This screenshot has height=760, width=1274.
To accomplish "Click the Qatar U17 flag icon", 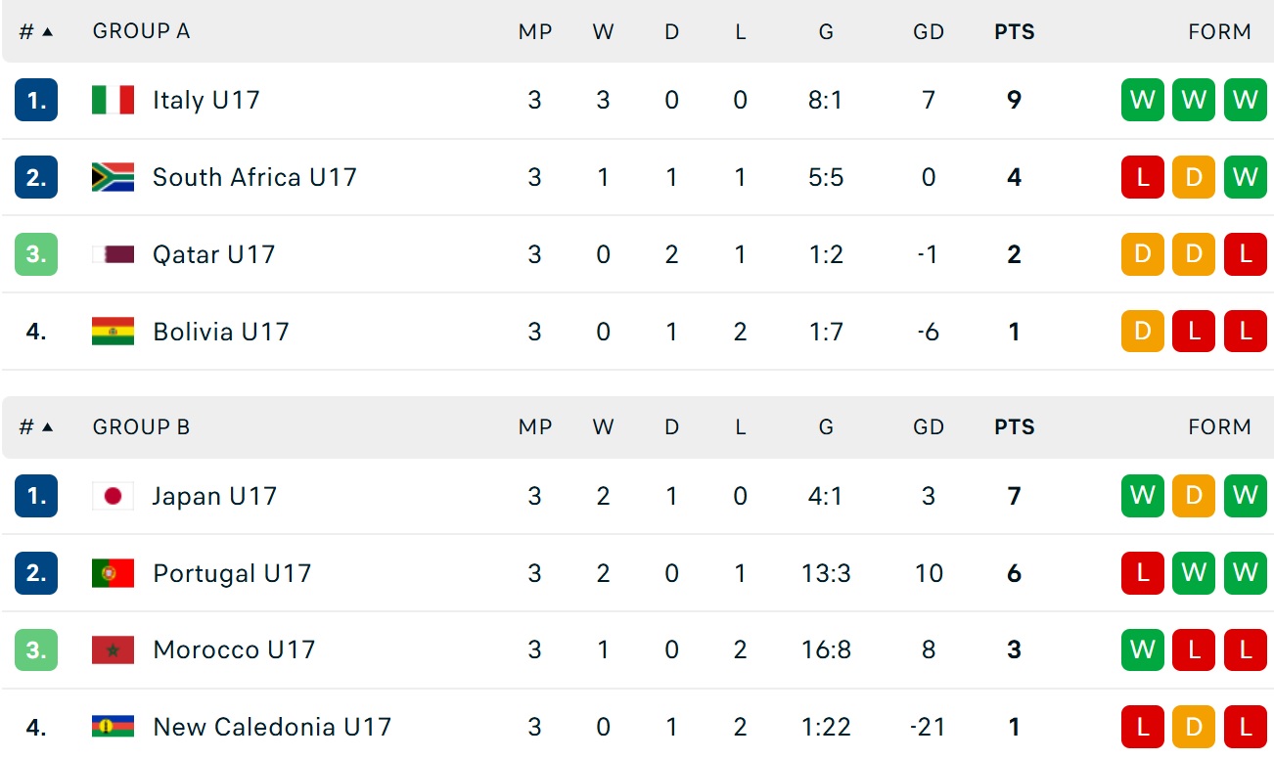I will click(113, 254).
